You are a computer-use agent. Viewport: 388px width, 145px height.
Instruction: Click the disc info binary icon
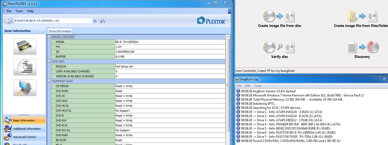pos(25,67)
